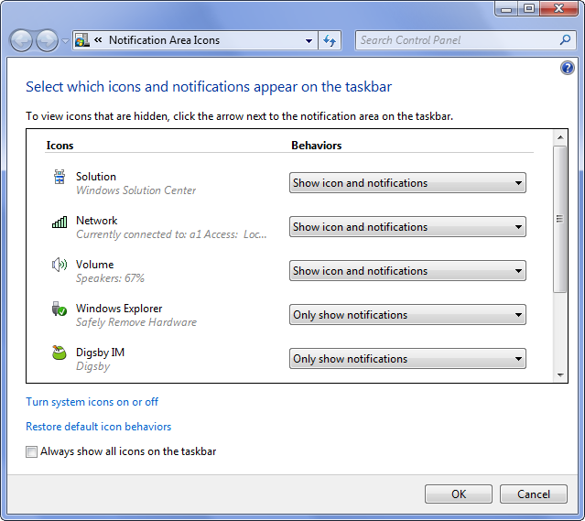This screenshot has height=521, width=585.
Task: Click the Volume speaker icon
Action: pyautogui.click(x=60, y=265)
